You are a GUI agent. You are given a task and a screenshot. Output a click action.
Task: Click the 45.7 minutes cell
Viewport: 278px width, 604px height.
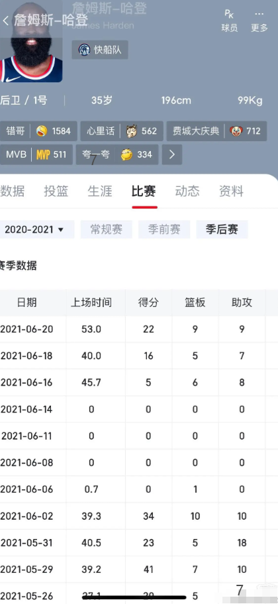(x=91, y=383)
